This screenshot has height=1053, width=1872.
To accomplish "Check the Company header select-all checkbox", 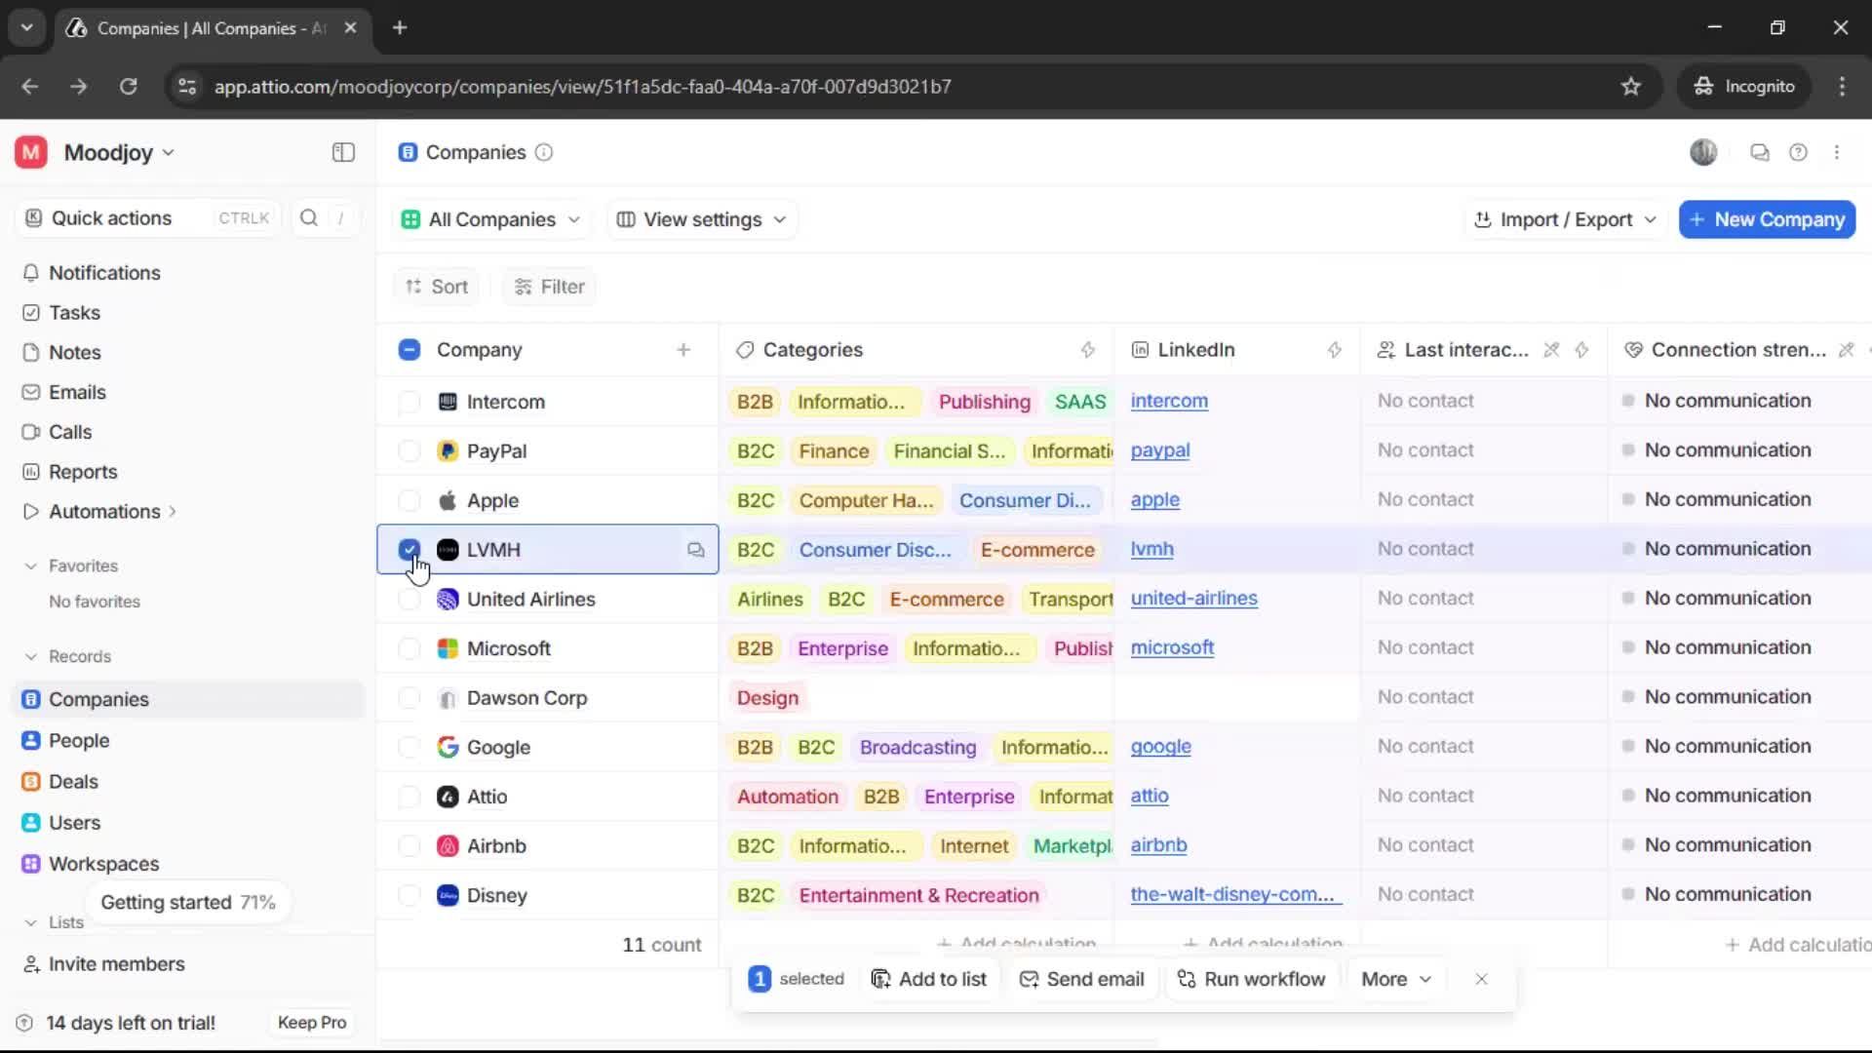I will tap(409, 349).
